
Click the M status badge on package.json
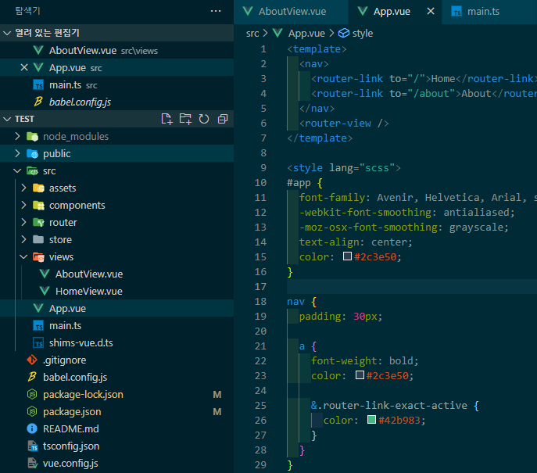[217, 412]
